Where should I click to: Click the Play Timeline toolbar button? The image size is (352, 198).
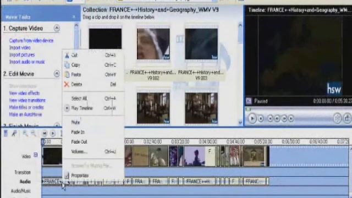pos(53,133)
